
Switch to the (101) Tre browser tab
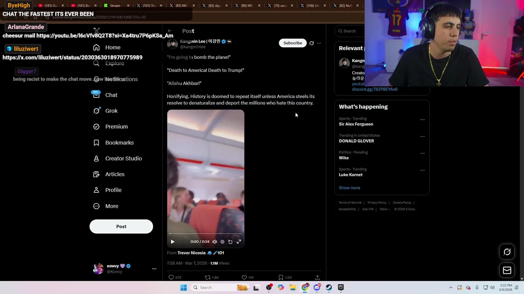coord(150,6)
